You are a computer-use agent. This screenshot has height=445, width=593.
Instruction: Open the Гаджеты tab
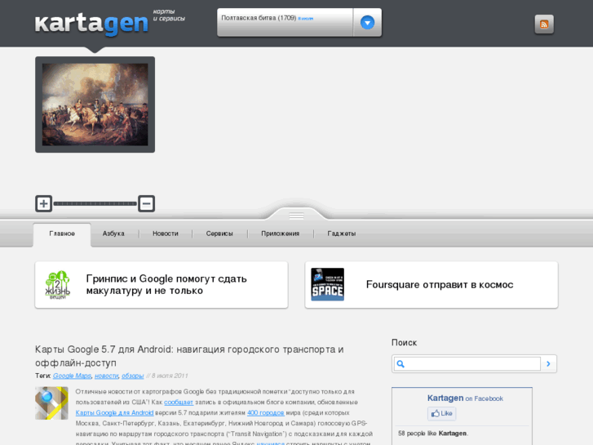342,234
